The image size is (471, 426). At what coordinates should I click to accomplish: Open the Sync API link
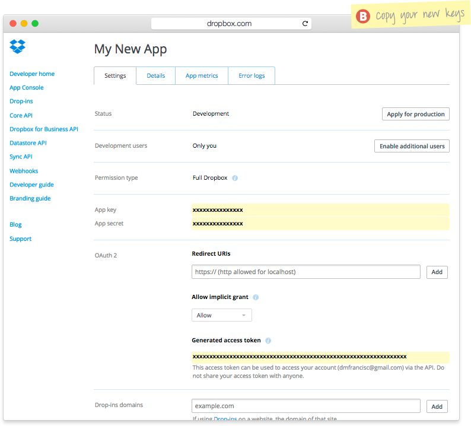pos(21,157)
